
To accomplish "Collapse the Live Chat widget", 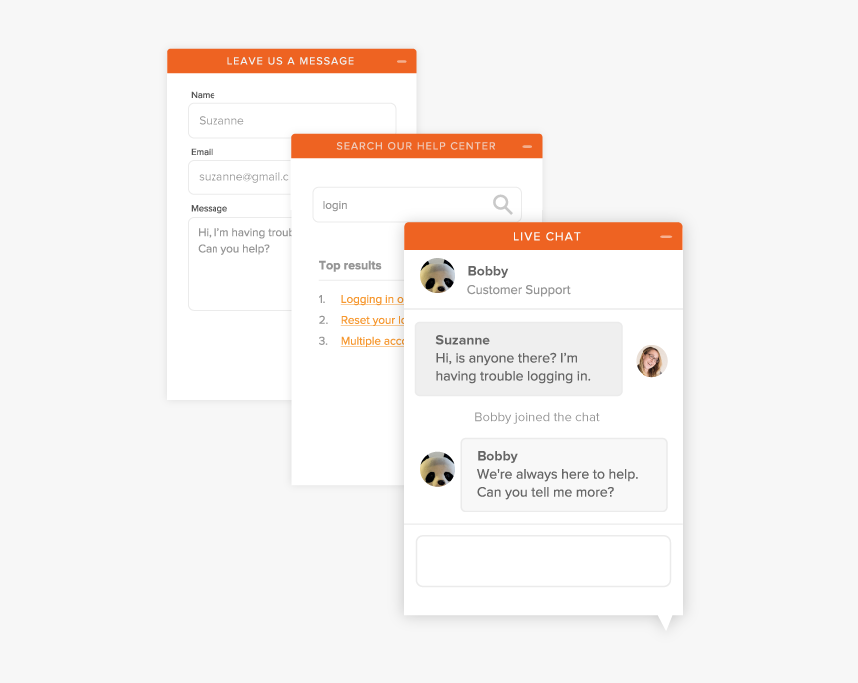I will [x=666, y=236].
